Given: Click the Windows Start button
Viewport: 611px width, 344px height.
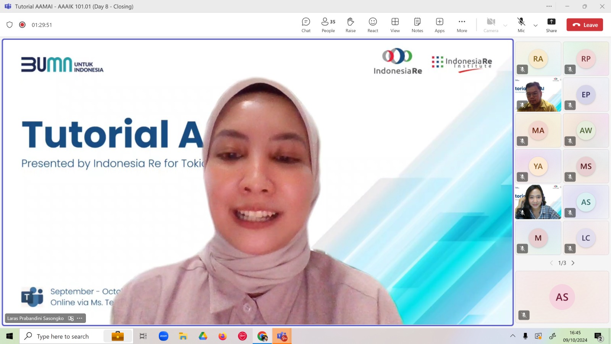Looking at the screenshot, I should coord(10,336).
